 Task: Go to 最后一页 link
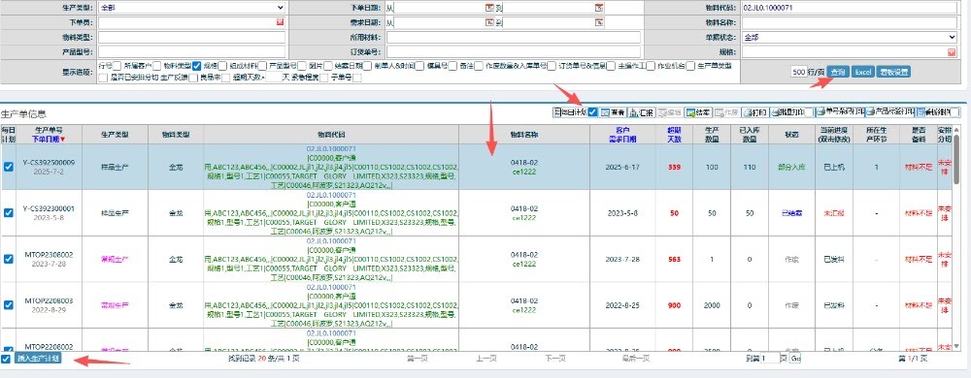point(635,359)
